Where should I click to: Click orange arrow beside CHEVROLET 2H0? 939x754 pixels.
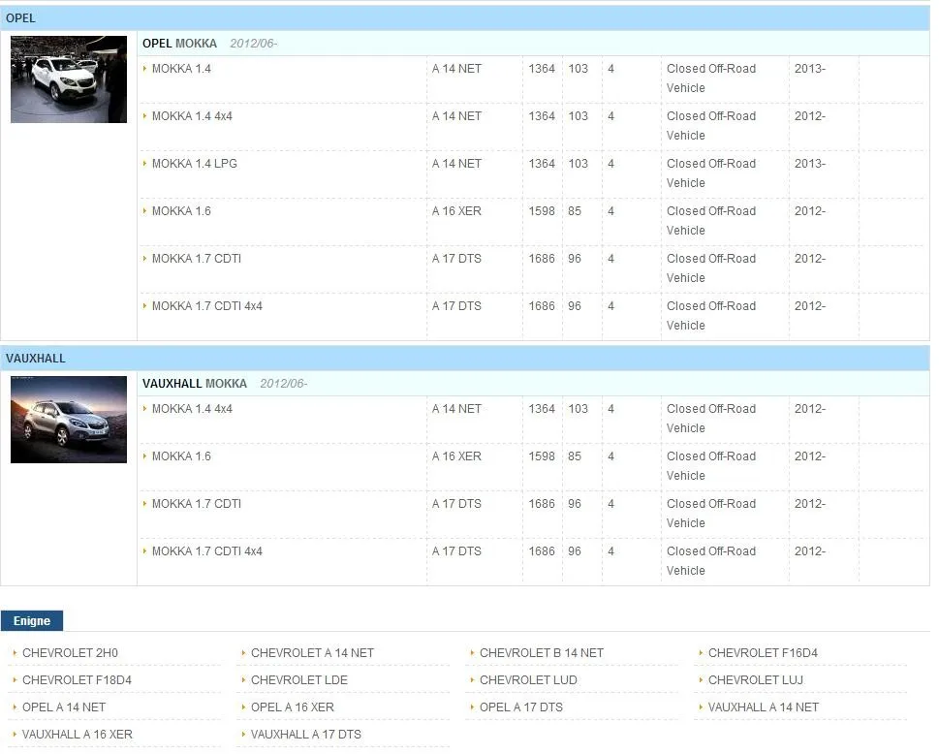coord(15,653)
